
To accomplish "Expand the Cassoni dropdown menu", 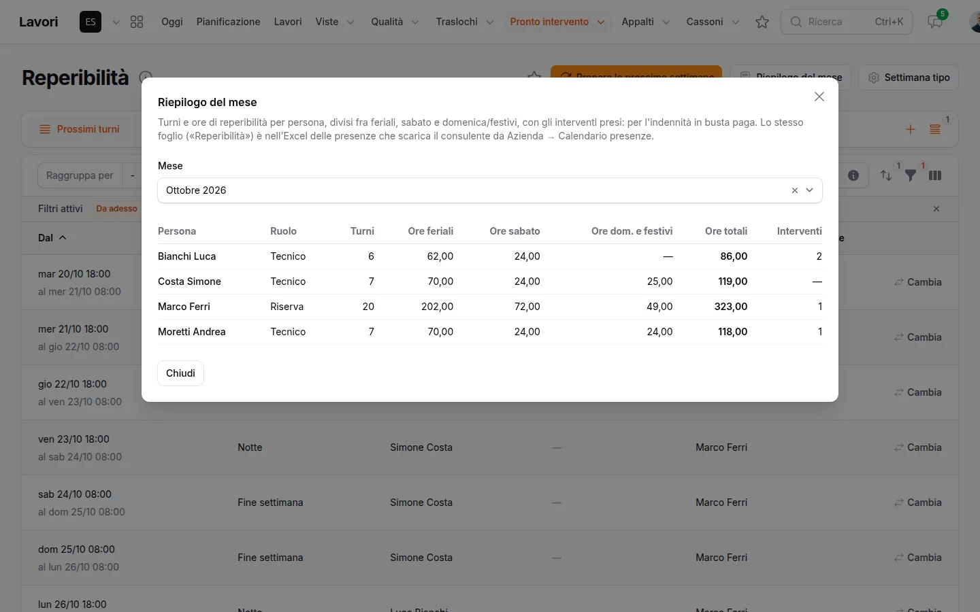I will [713, 22].
